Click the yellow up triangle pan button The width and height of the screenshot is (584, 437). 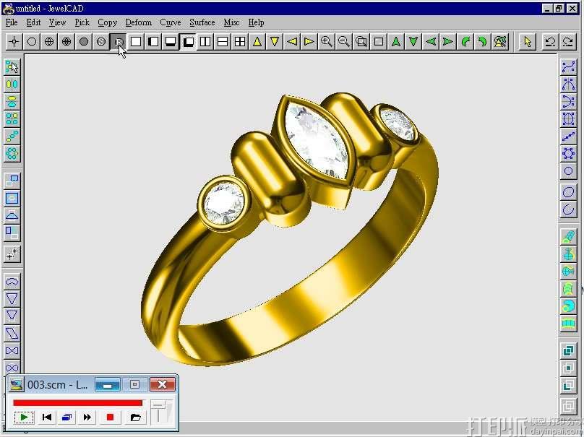pos(257,41)
